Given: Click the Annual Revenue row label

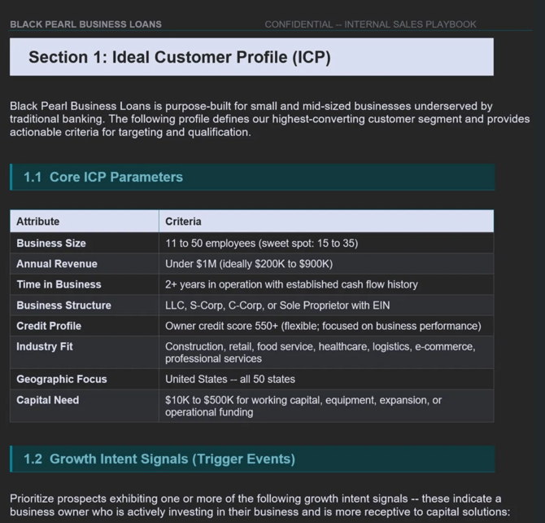Looking at the screenshot, I should pos(57,264).
